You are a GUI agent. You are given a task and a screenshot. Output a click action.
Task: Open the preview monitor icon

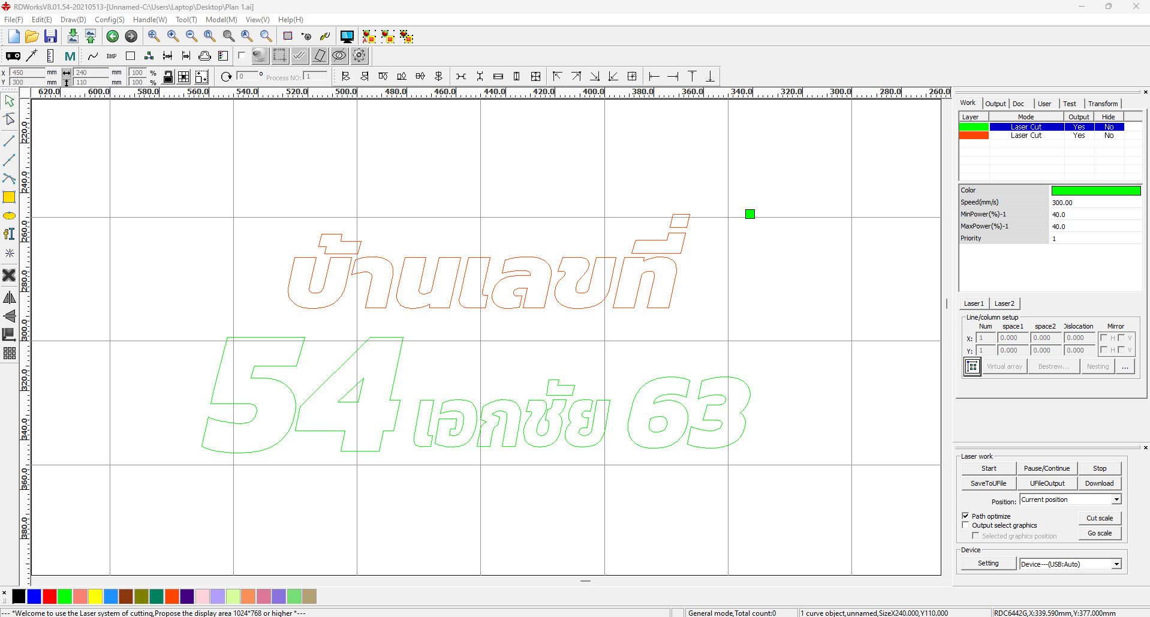[x=347, y=37]
